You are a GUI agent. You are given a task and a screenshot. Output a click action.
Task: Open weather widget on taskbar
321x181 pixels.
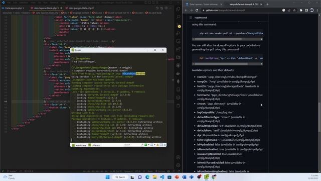(9, 177)
